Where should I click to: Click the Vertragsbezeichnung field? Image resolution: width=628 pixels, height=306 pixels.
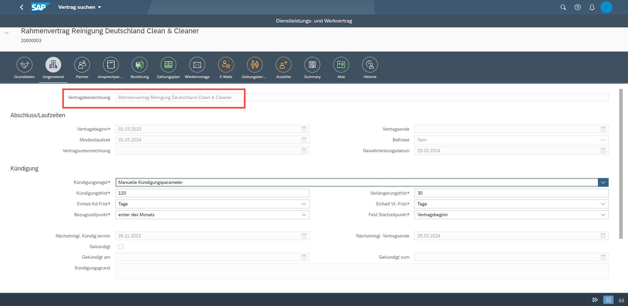[x=362, y=97]
